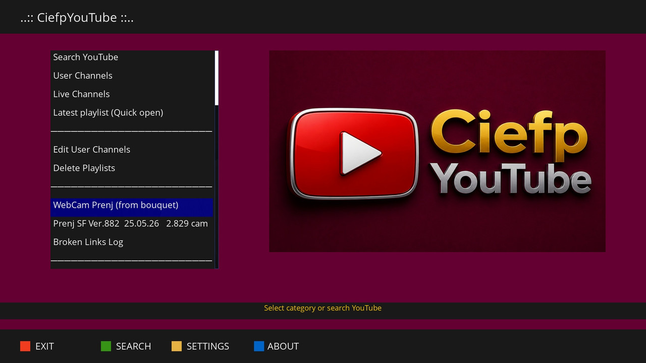Click the 'Select category or search YouTube' status text
The width and height of the screenshot is (646, 363).
click(x=323, y=308)
